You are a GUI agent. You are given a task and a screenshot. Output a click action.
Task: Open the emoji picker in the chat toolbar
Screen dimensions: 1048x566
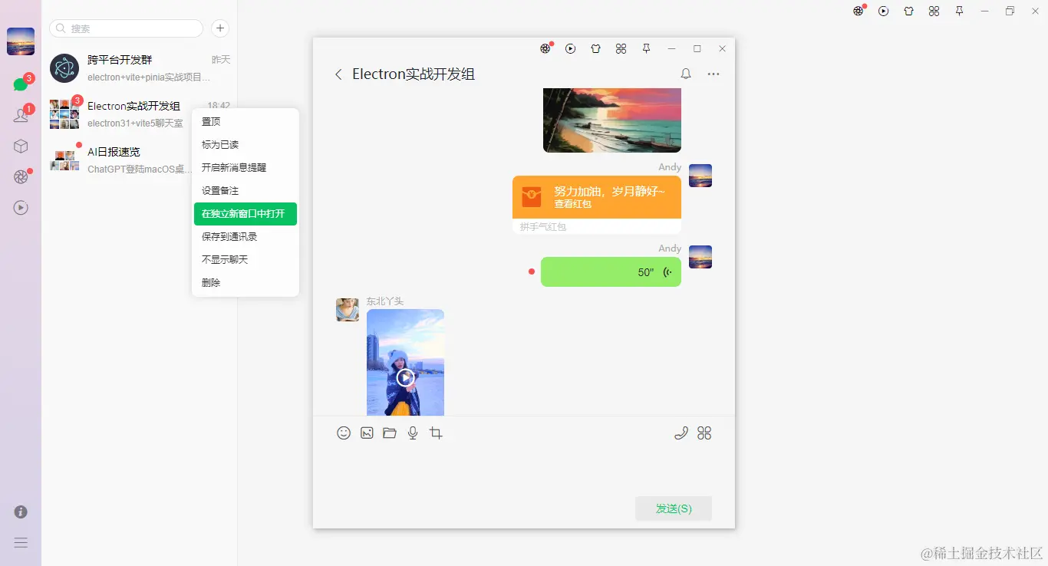(344, 433)
